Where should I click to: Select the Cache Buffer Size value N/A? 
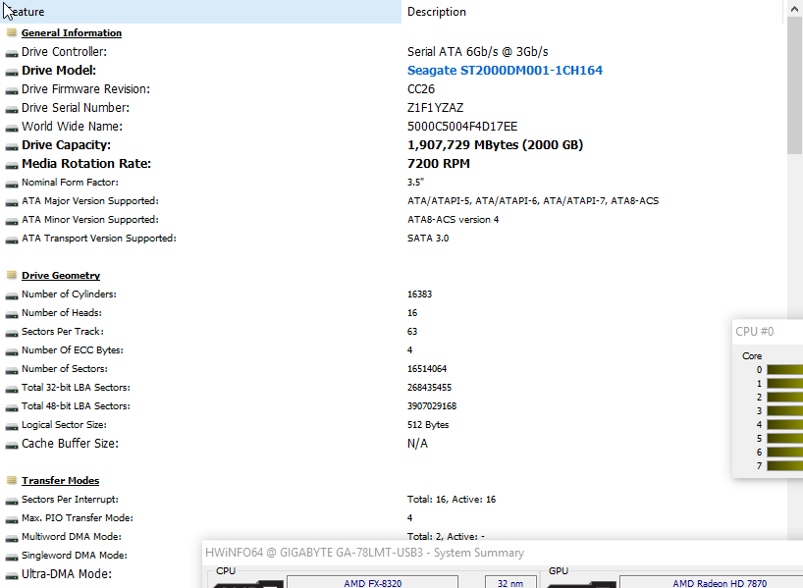tap(417, 444)
